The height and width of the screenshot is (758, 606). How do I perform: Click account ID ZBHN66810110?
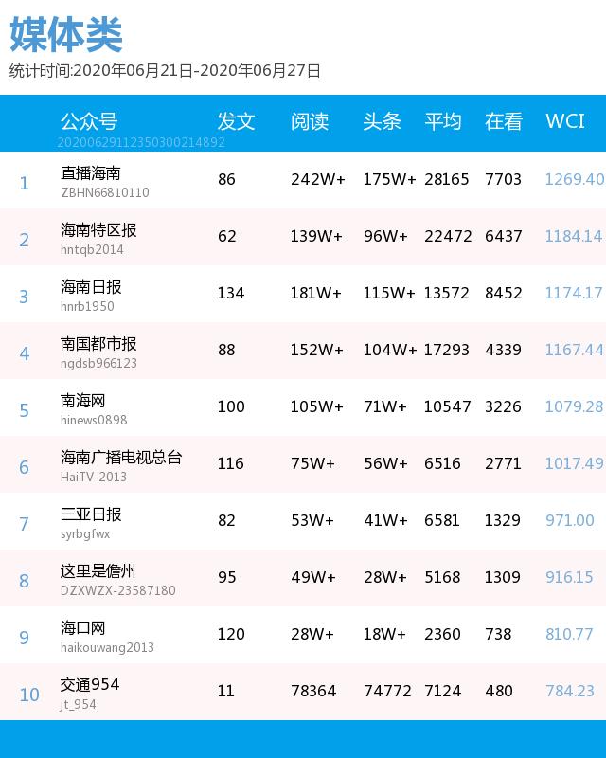(x=105, y=193)
